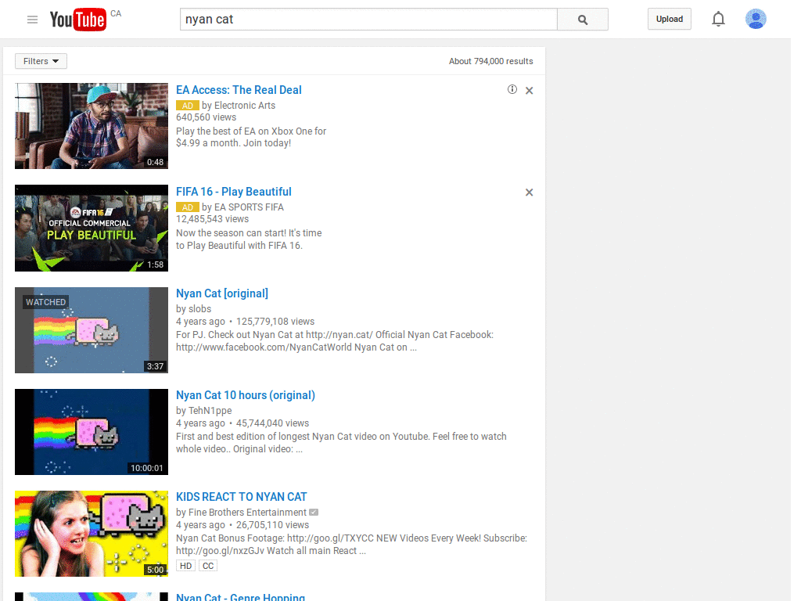Click the 'For PJ. Check out Nyan Cat' description

pyautogui.click(x=335, y=341)
